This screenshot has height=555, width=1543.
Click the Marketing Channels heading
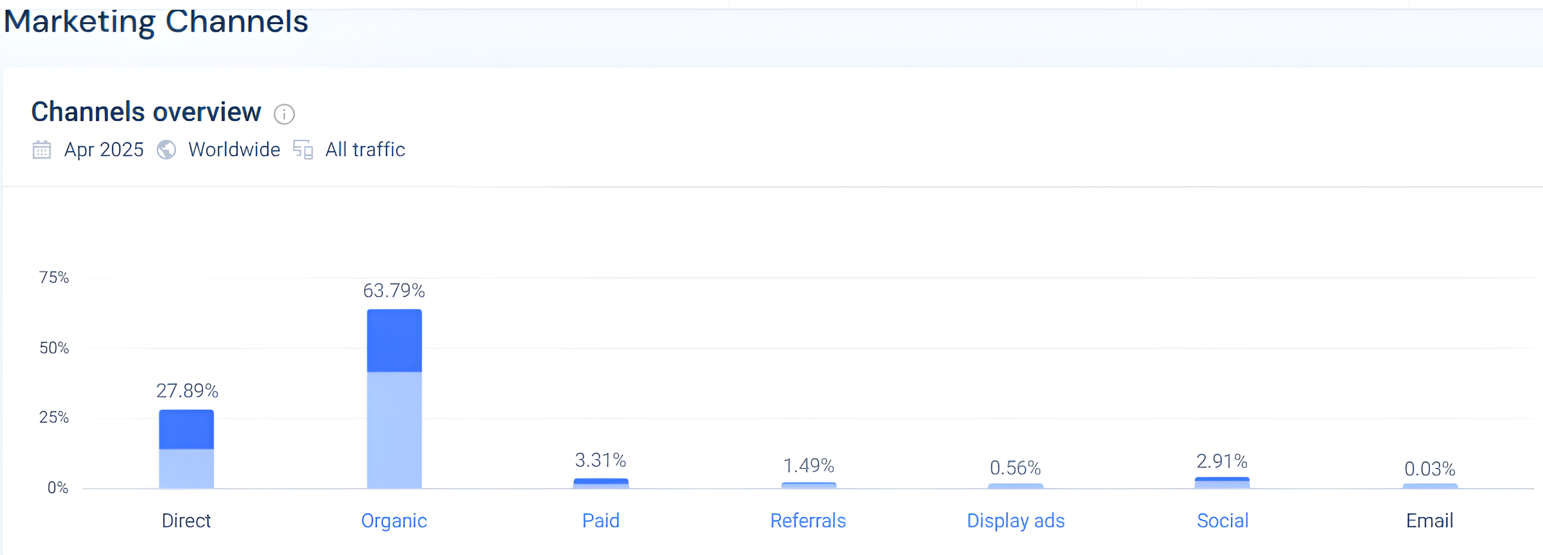(x=156, y=21)
